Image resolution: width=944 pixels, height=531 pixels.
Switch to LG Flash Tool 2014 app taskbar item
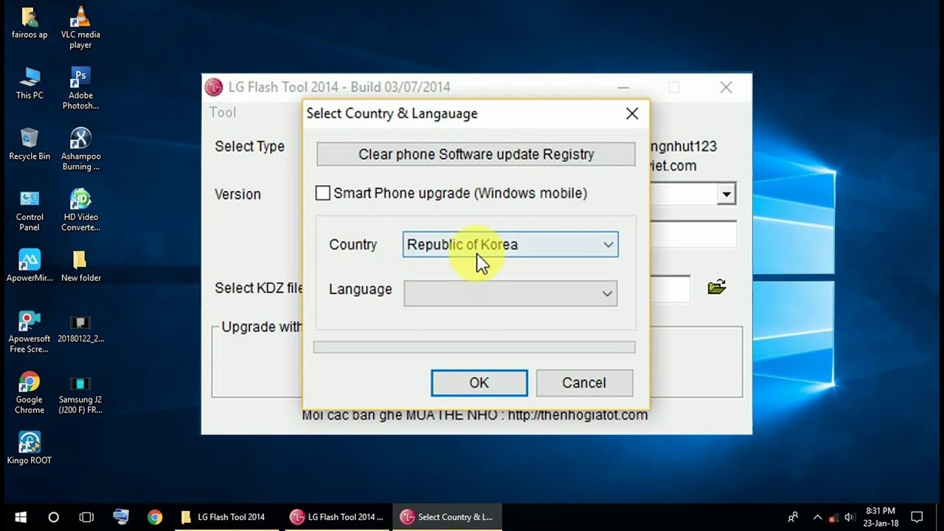pos(337,517)
